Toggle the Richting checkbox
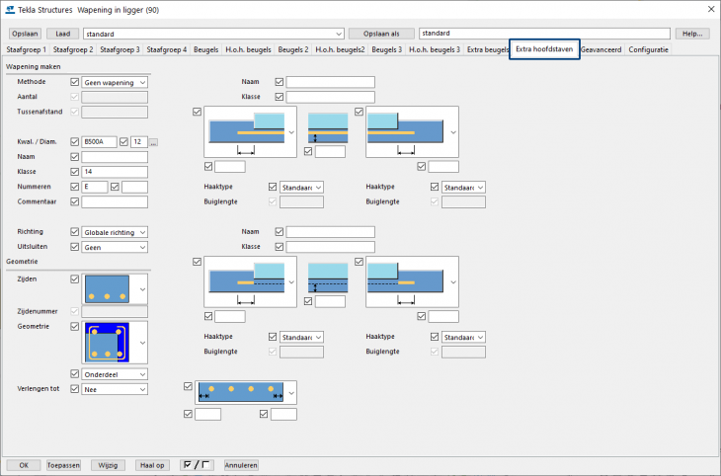The image size is (721, 476). [75, 232]
